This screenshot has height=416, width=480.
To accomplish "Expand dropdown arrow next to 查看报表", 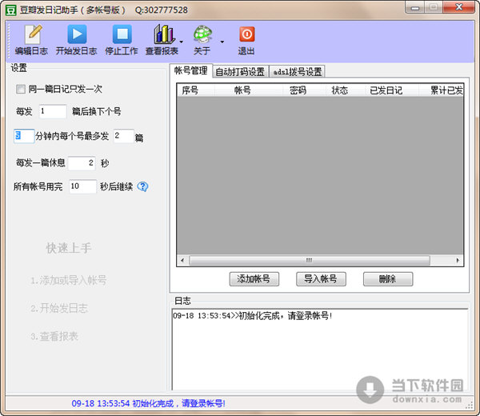I will pyautogui.click(x=182, y=42).
